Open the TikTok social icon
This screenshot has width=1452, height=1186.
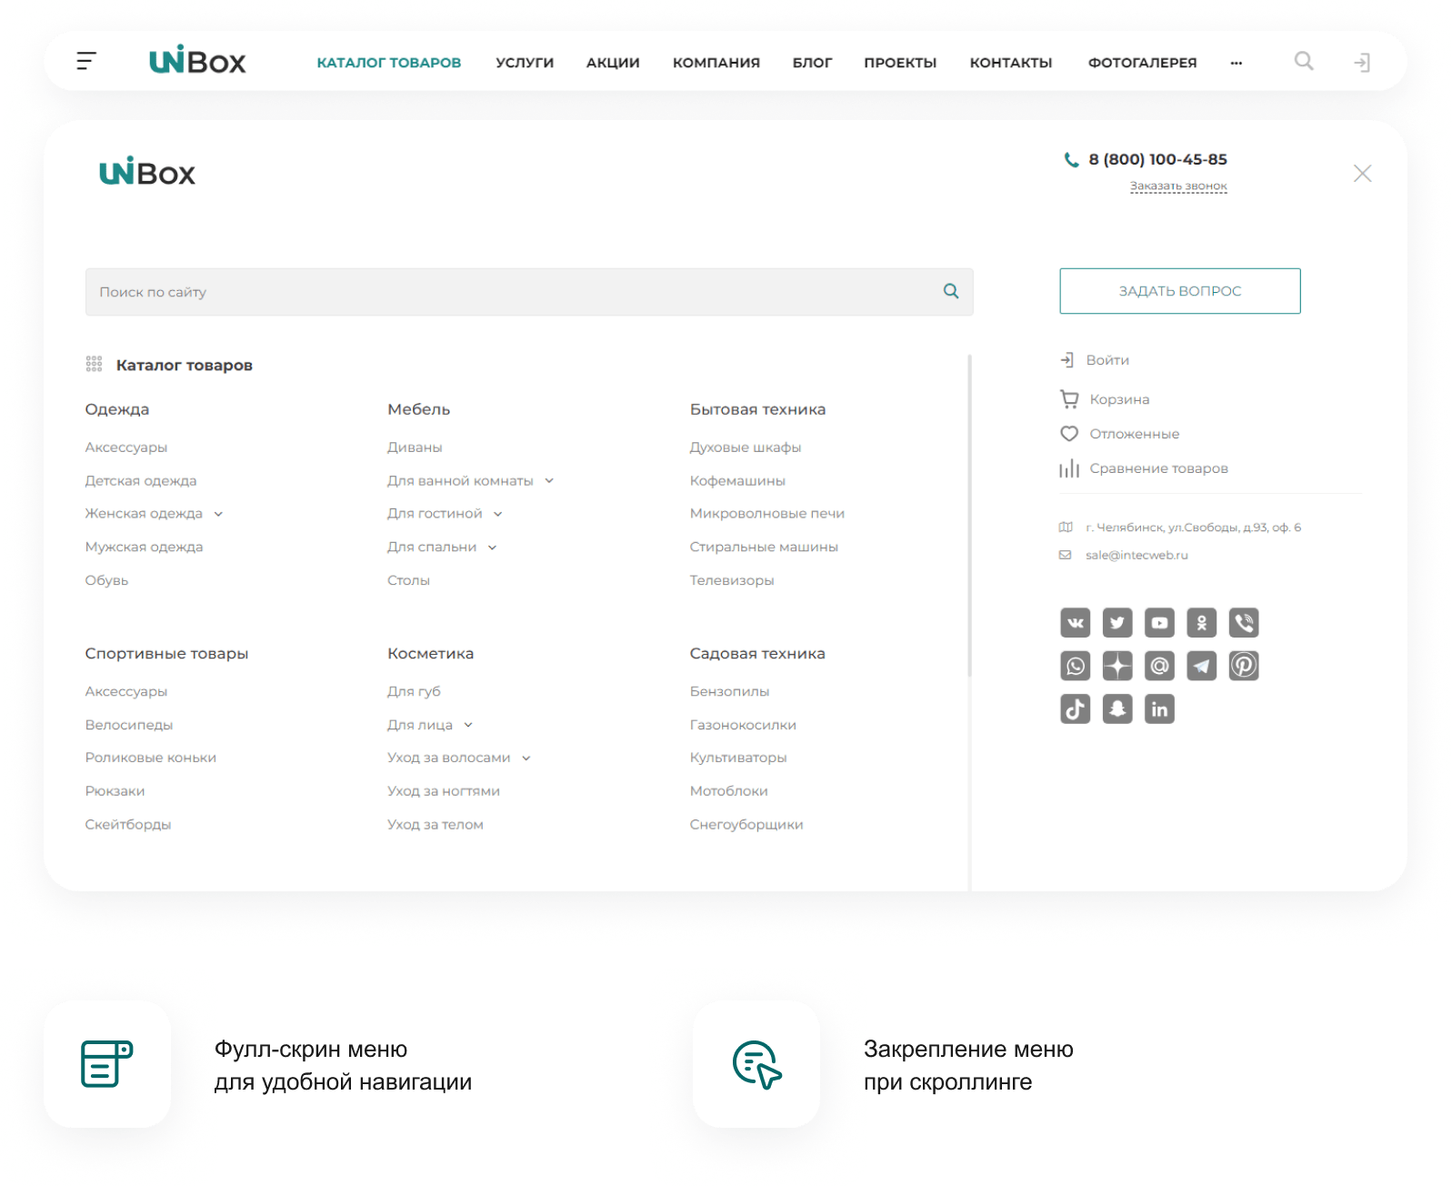pos(1075,709)
